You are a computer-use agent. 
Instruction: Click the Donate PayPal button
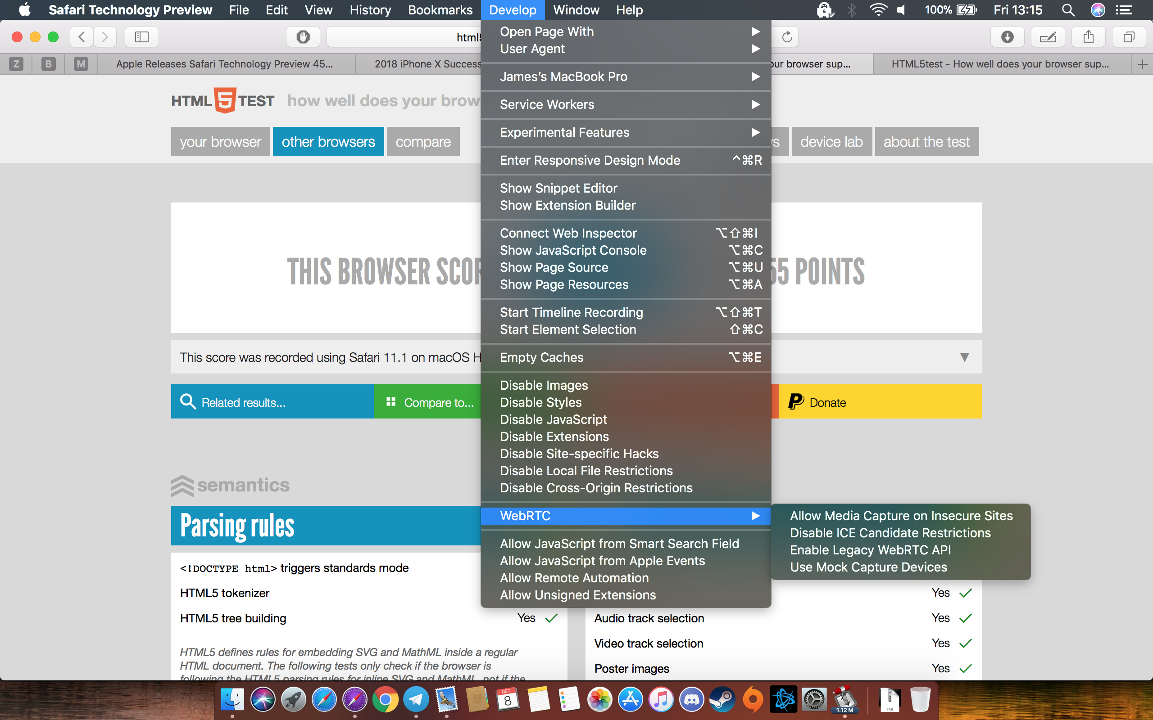(880, 402)
